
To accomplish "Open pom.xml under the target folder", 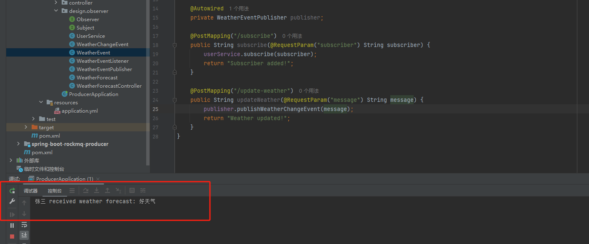I will click(50, 136).
